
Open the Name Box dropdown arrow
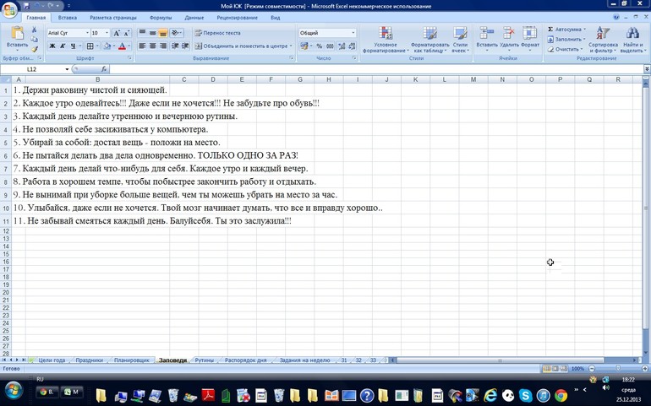67,69
